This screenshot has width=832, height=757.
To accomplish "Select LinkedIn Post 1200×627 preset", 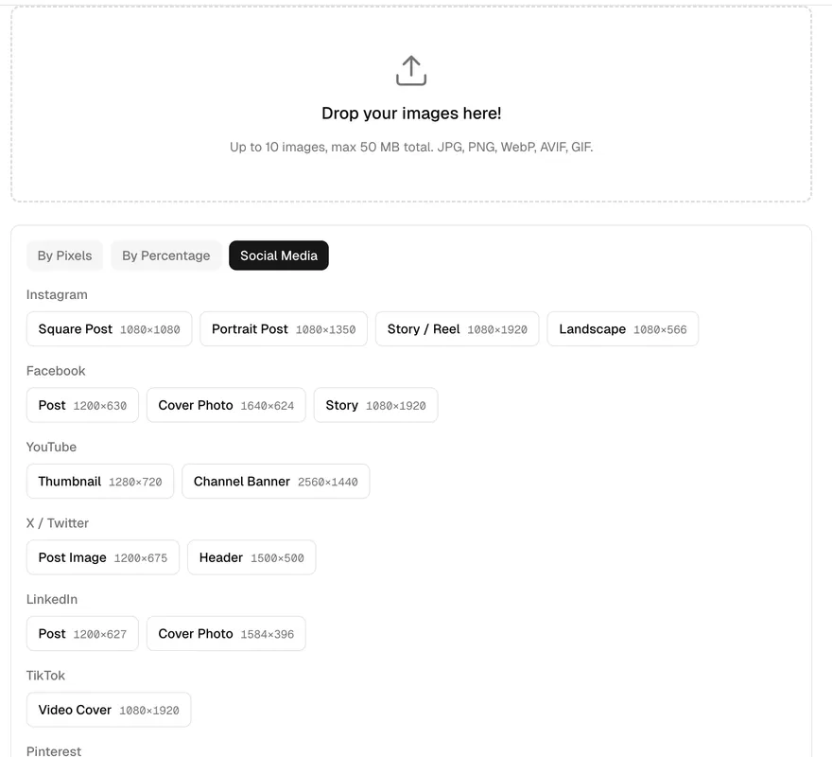I will click(82, 634).
